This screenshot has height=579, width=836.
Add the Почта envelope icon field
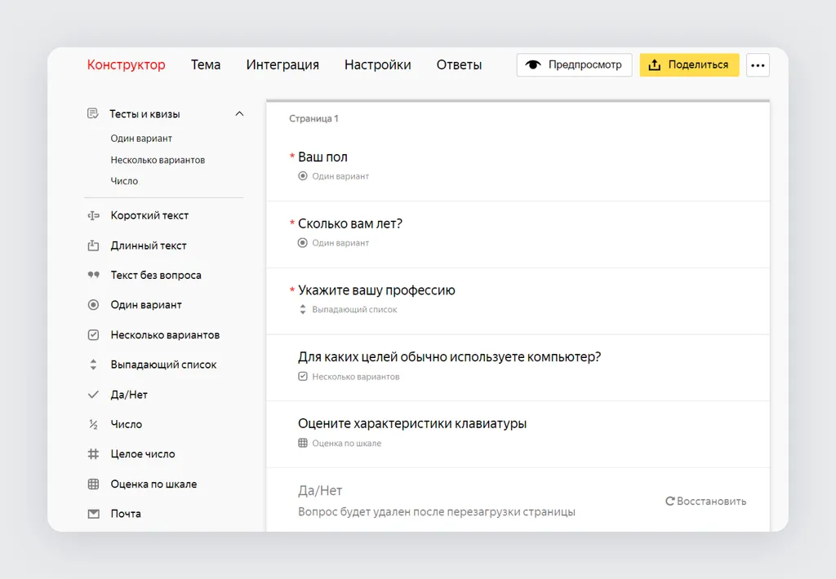[93, 514]
